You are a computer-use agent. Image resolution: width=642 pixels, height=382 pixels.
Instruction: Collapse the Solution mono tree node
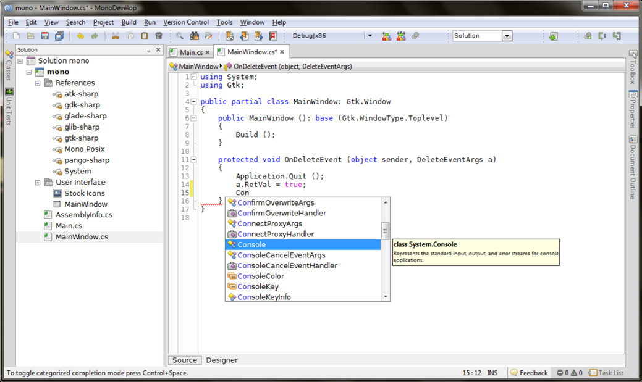pyautogui.click(x=20, y=61)
